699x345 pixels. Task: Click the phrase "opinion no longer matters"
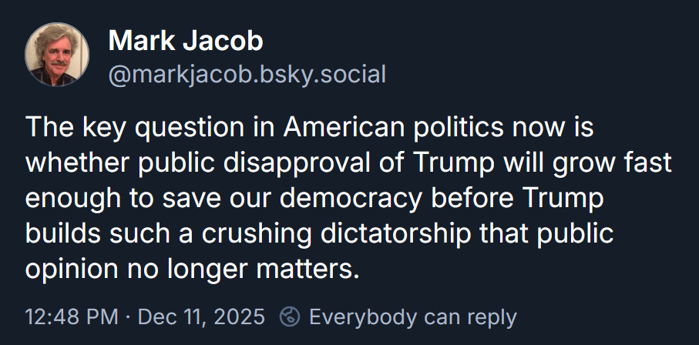[193, 270]
